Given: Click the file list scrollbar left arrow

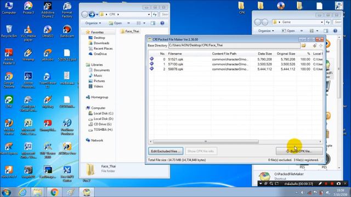Looking at the screenshot, I should [x=151, y=141].
